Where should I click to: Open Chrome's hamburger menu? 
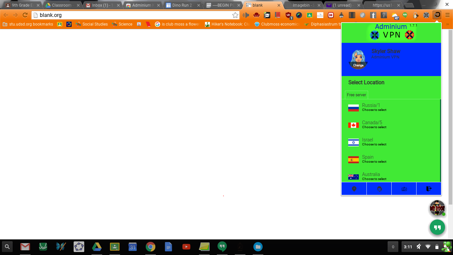447,15
